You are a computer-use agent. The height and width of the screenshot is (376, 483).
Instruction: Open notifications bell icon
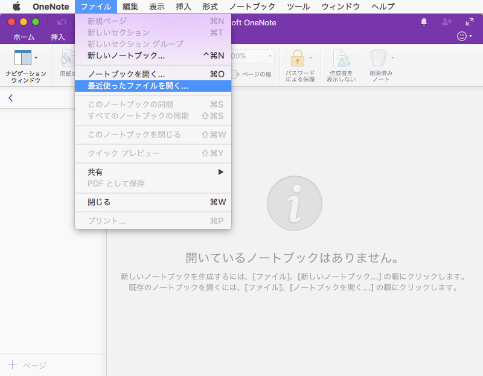click(x=424, y=22)
